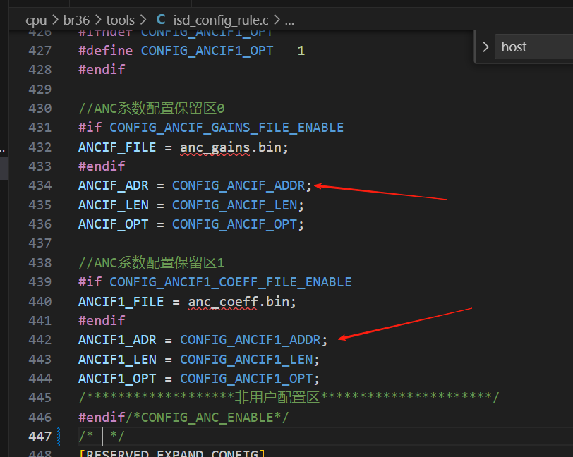
Task: Click CONFIG_ANCIF1_LEN on line 443
Action: click(x=246, y=360)
